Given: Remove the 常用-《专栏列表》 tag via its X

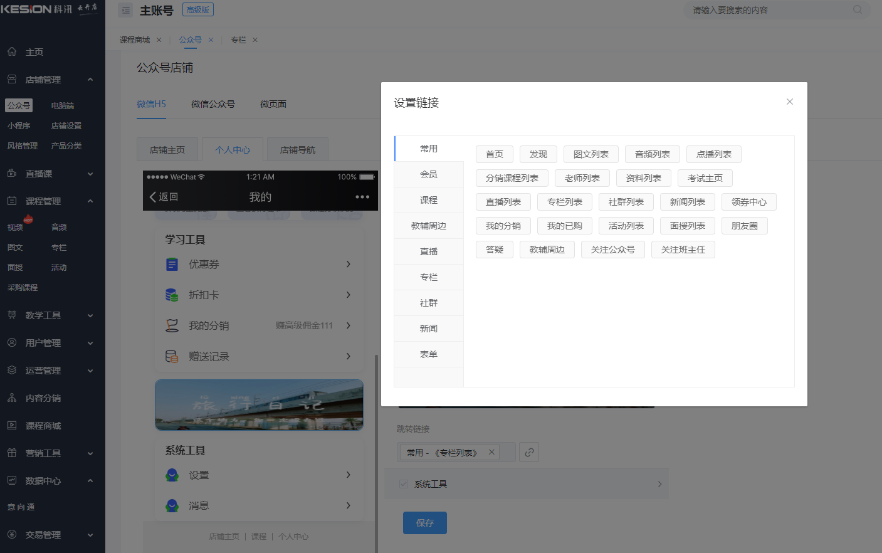Looking at the screenshot, I should click(x=491, y=451).
